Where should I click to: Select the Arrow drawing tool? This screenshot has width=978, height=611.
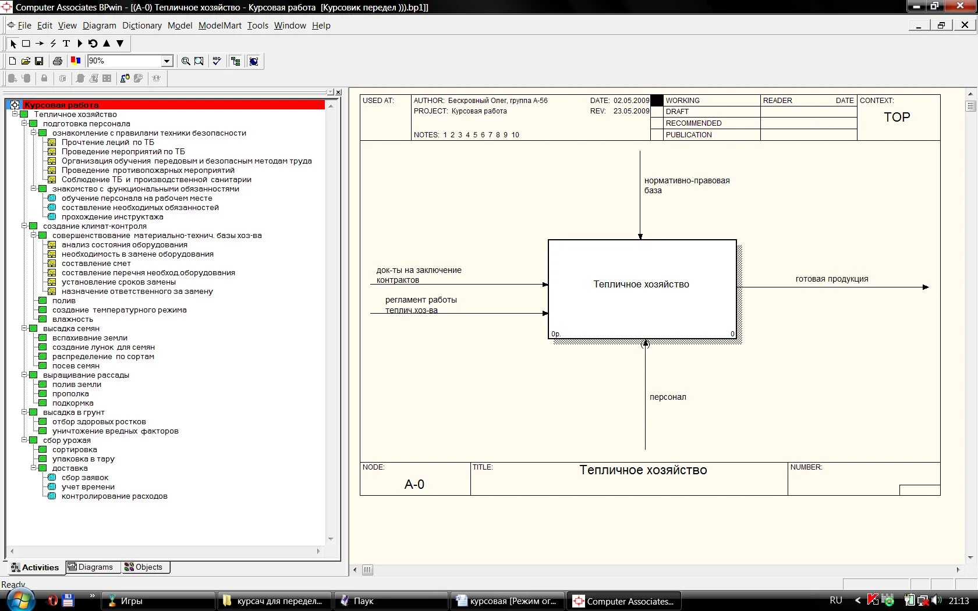(x=40, y=44)
